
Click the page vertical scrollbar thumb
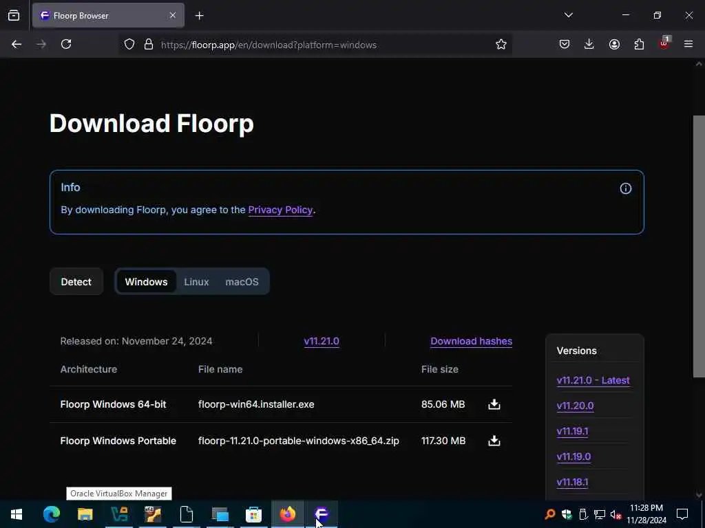(699, 246)
